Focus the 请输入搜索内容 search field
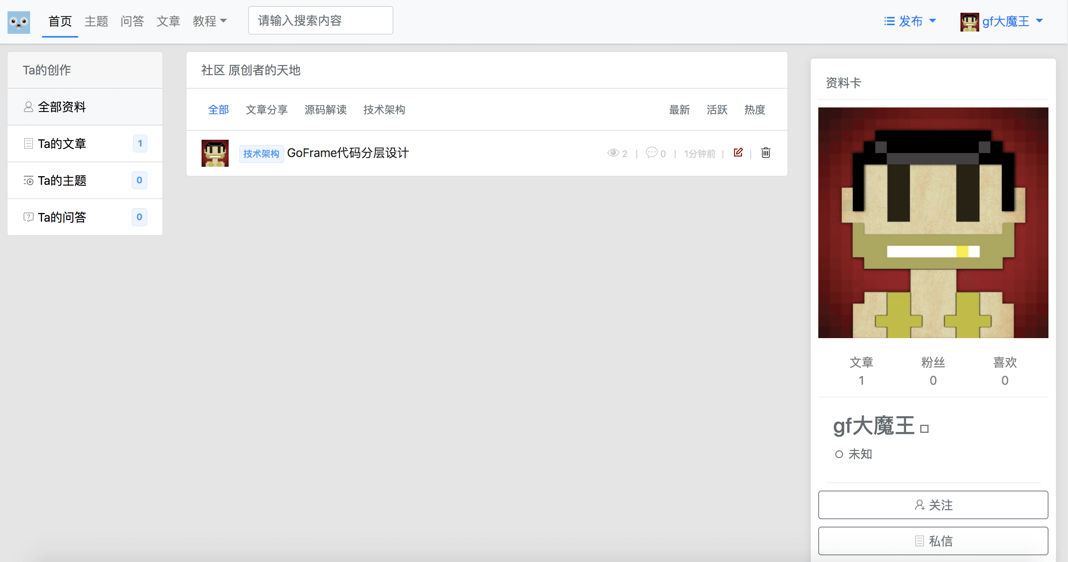This screenshot has height=562, width=1068. coord(320,20)
